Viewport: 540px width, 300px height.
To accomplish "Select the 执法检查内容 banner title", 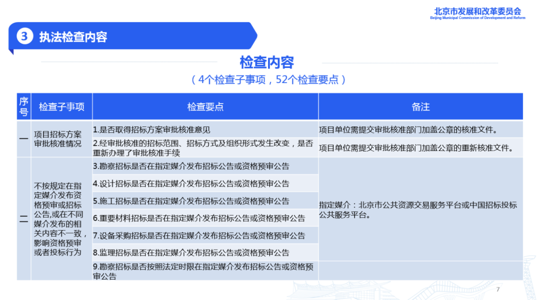I will 73,37.
